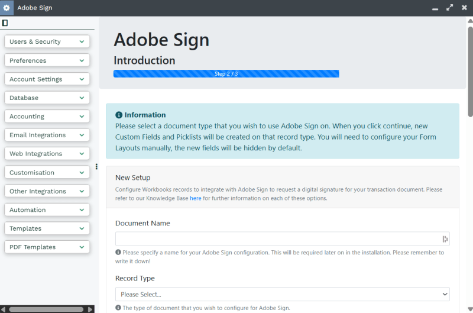Click sidebar horizontal scroll left arrow
Screen dimensions: 473x313
click(4, 309)
